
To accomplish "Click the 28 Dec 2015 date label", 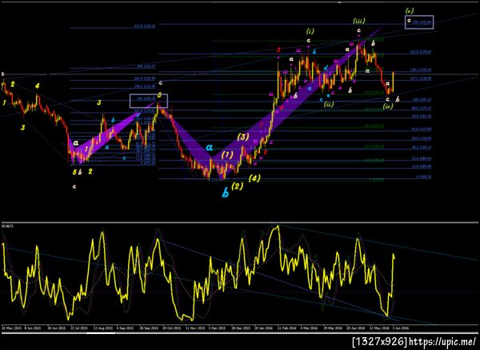I will click(240, 328).
